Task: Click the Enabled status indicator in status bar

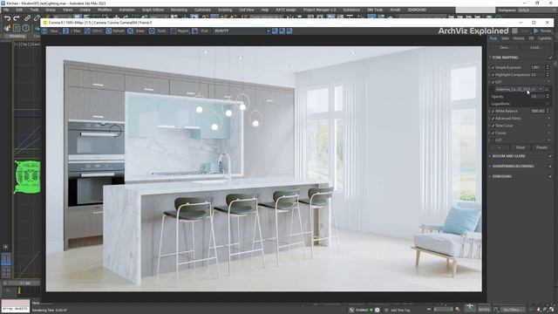Action: (x=371, y=311)
